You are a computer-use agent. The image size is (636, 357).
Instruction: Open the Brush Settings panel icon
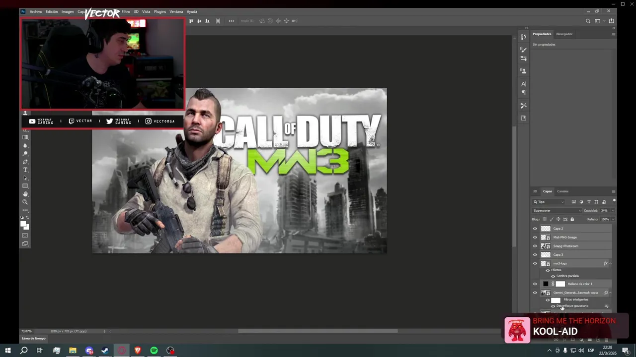click(x=523, y=59)
